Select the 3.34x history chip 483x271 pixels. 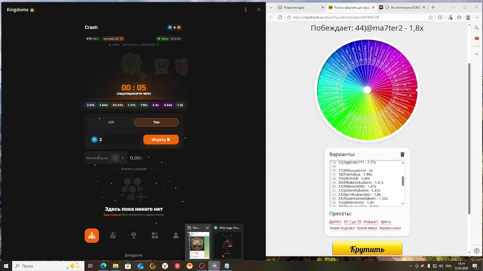pos(168,105)
